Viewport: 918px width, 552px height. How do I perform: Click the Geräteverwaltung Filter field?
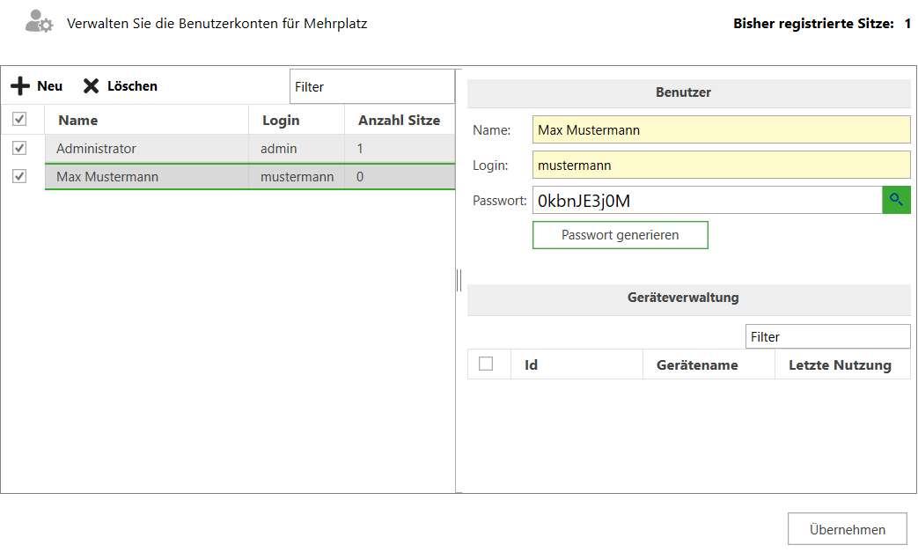(x=826, y=336)
